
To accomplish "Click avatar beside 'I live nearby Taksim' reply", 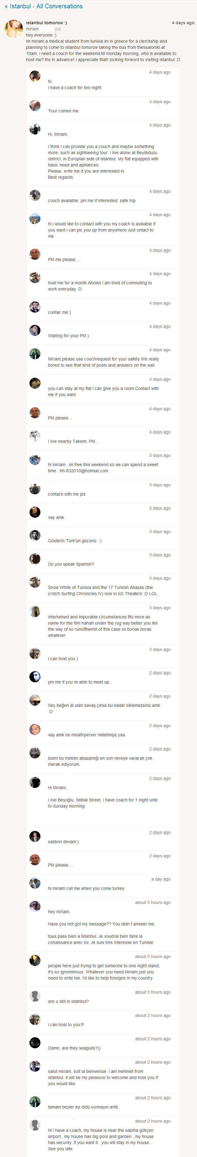I will 35,436.
